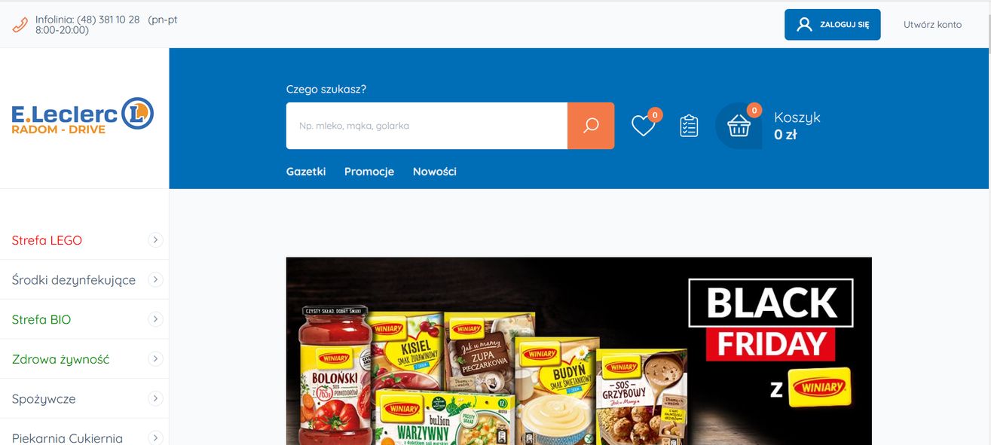Expand the Strefa LEGO category arrow
Screen dimensions: 991x445
coord(155,240)
